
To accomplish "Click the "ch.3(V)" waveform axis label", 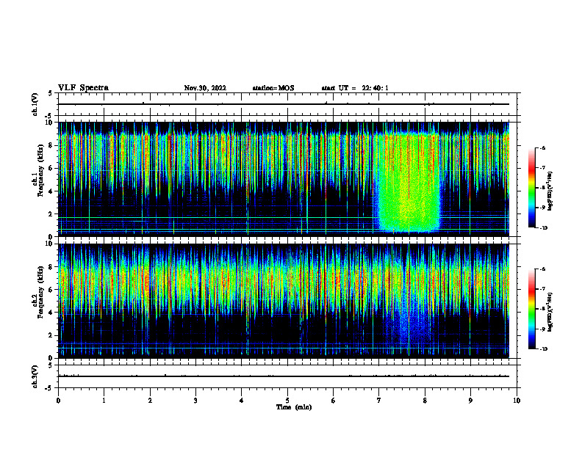I will tap(35, 376).
